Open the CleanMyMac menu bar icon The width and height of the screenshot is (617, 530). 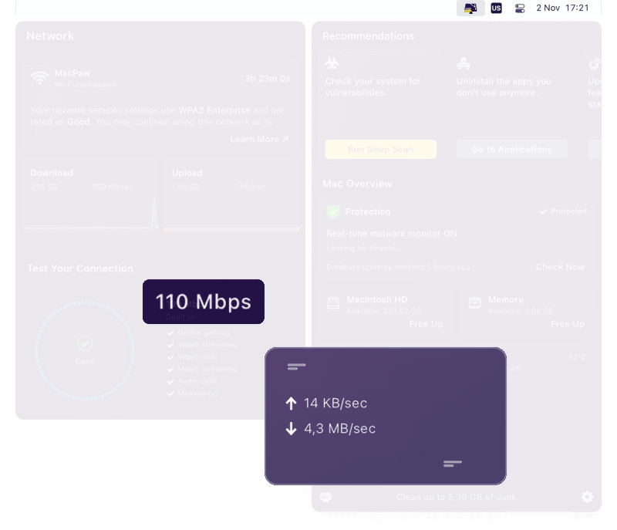coord(470,8)
